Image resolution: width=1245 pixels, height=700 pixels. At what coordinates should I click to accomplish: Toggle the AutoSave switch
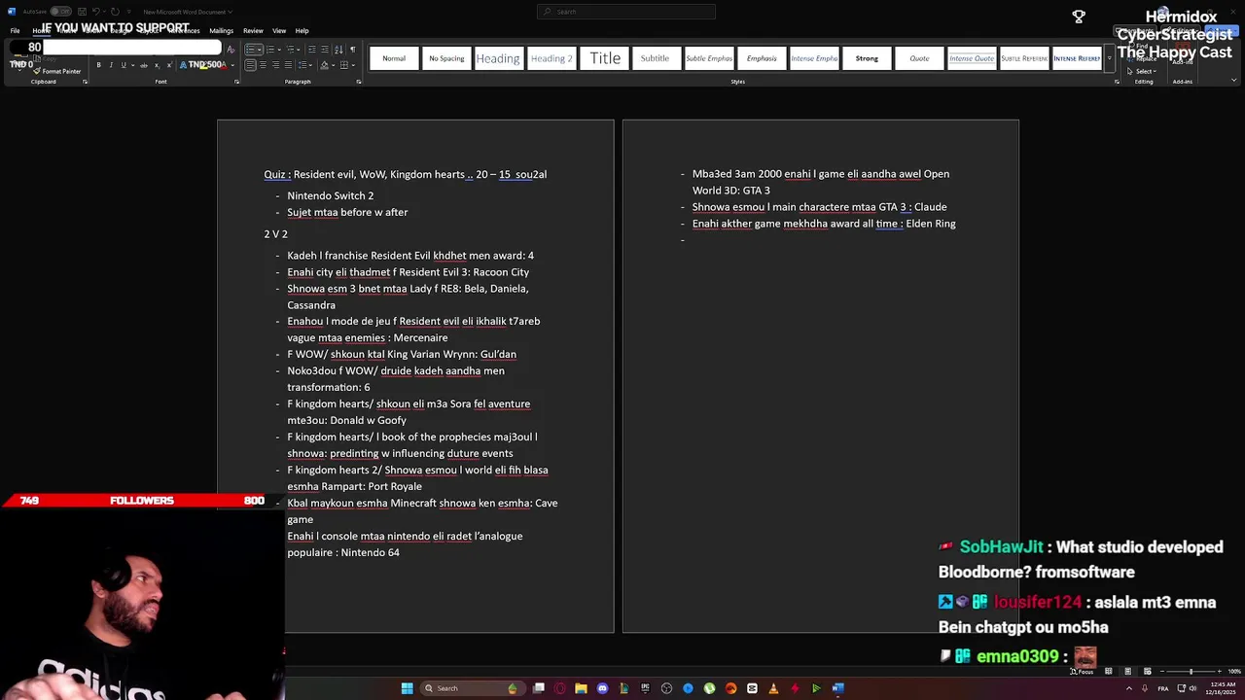60,12
